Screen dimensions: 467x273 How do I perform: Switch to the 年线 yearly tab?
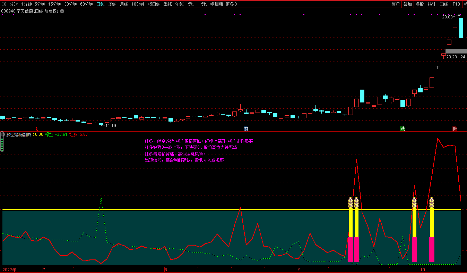[x=180, y=4]
